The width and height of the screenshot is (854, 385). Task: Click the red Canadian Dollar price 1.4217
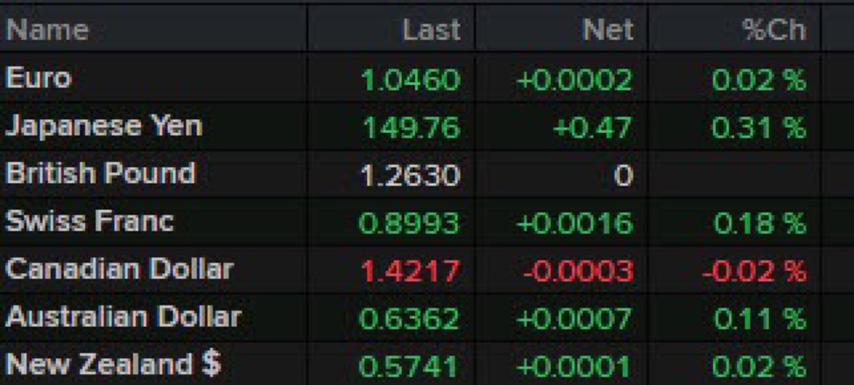click(x=410, y=270)
